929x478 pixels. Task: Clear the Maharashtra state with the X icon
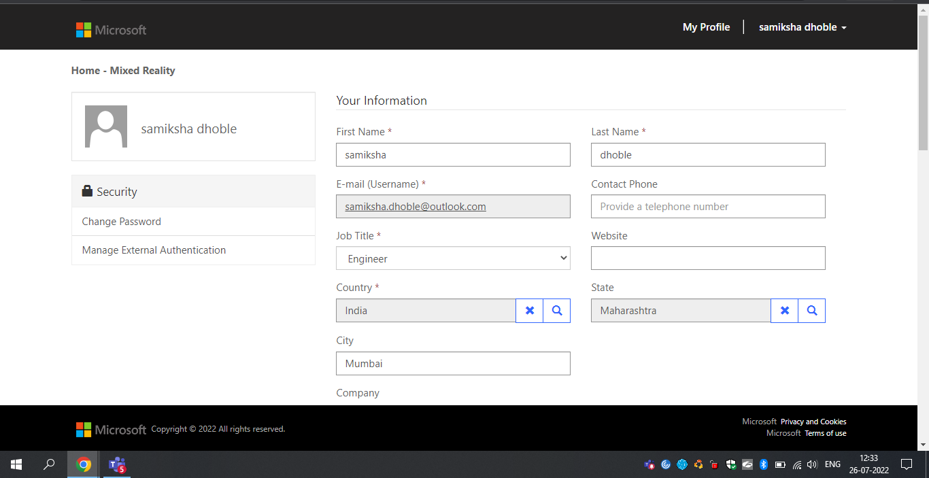pos(784,310)
